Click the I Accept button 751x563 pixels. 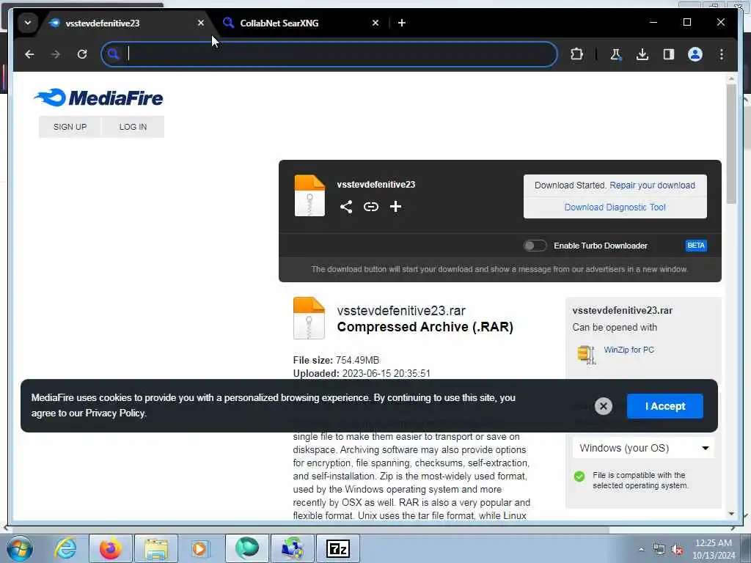click(x=664, y=406)
